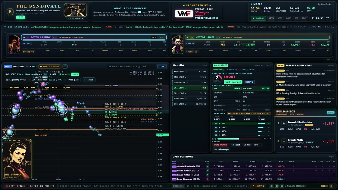Click the R:R ratio progress bar
338x190 pixels.
click(x=238, y=139)
